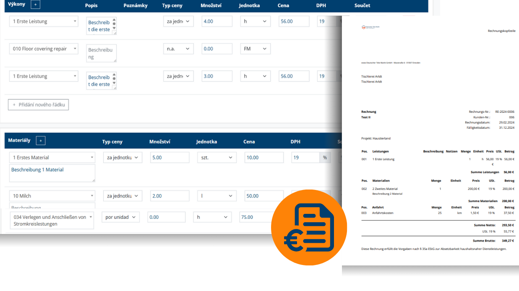Click the due date '31.12.2024' on the invoice

507,127
